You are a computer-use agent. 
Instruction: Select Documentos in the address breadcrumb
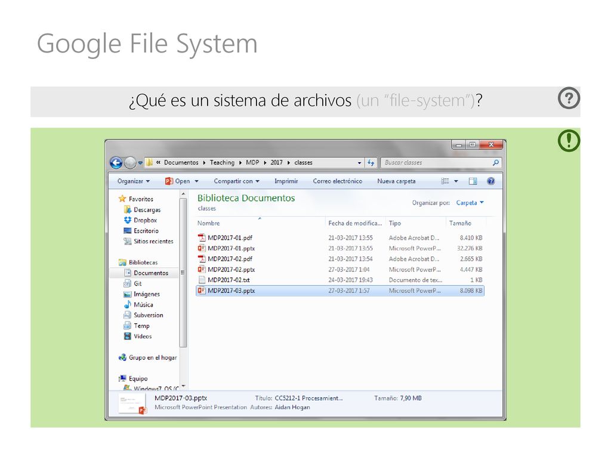tap(181, 162)
